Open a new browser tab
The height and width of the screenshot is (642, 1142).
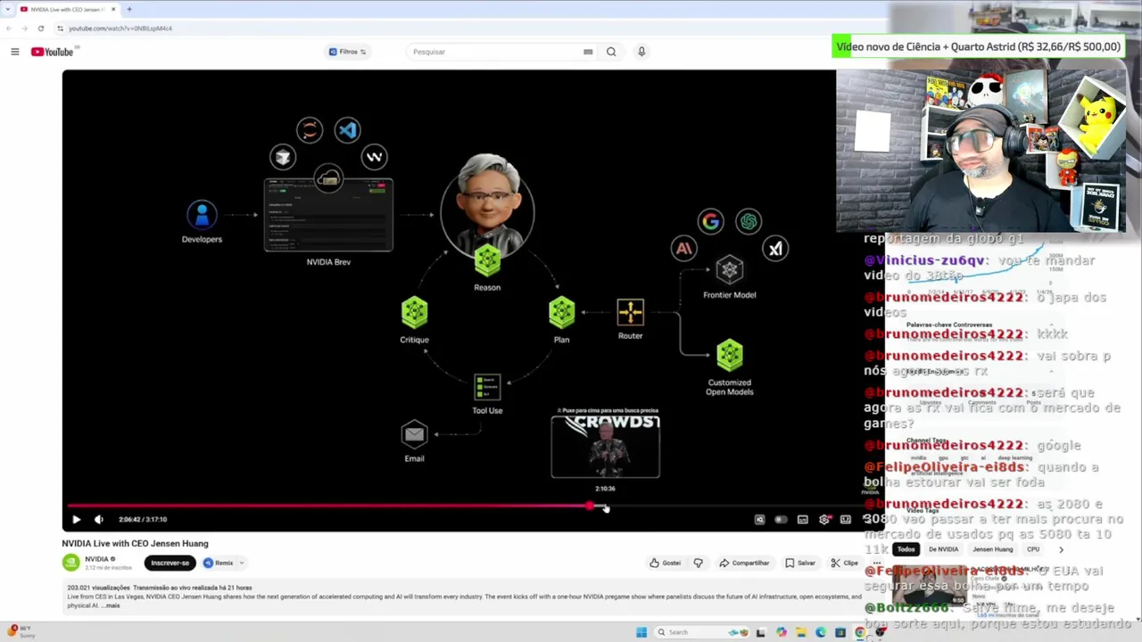point(128,9)
